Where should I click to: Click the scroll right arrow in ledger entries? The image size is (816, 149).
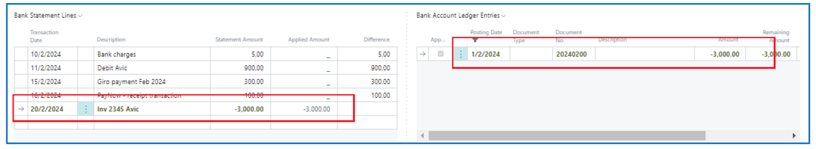[794, 136]
